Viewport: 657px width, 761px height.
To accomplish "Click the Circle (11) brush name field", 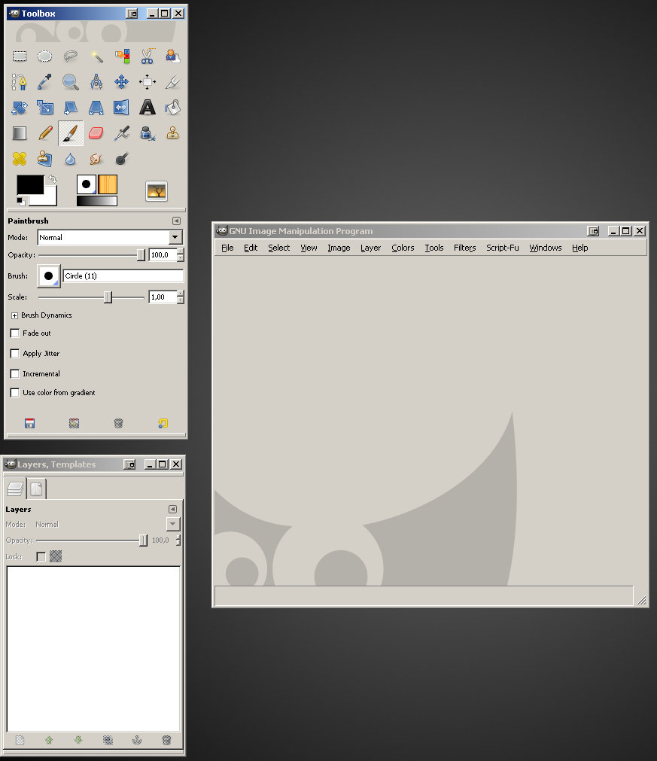I will [x=123, y=276].
